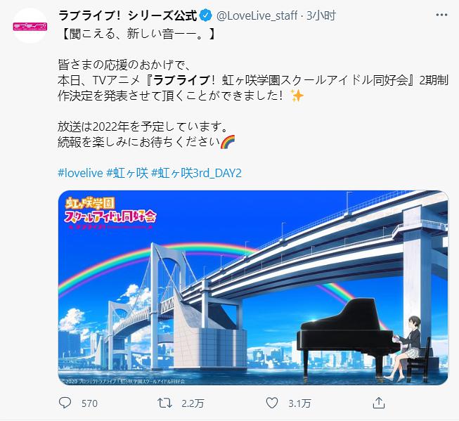The height and width of the screenshot is (421, 459).
Task: Open the rainbow bridge piano image
Action: (253, 287)
